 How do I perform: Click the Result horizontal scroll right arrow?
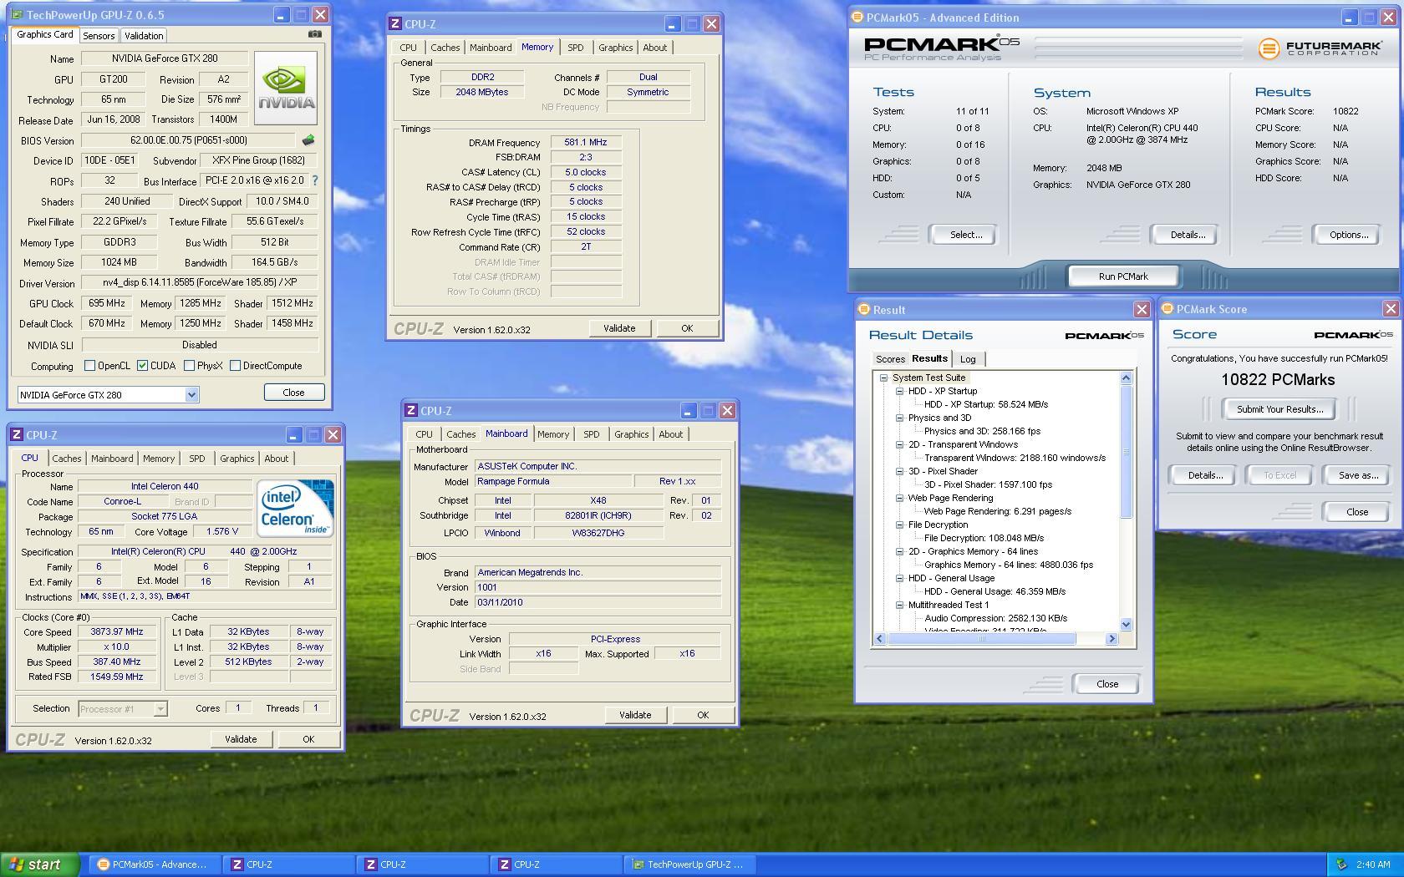1111,639
